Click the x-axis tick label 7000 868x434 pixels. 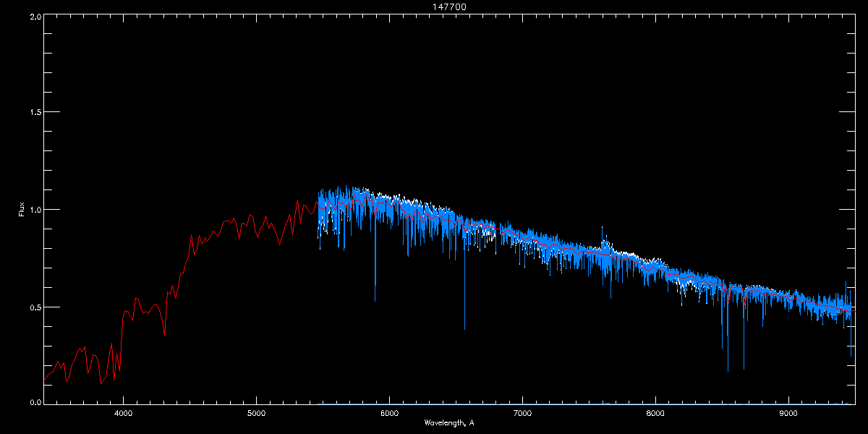point(522,414)
